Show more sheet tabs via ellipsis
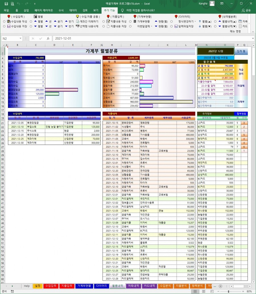 point(215,286)
